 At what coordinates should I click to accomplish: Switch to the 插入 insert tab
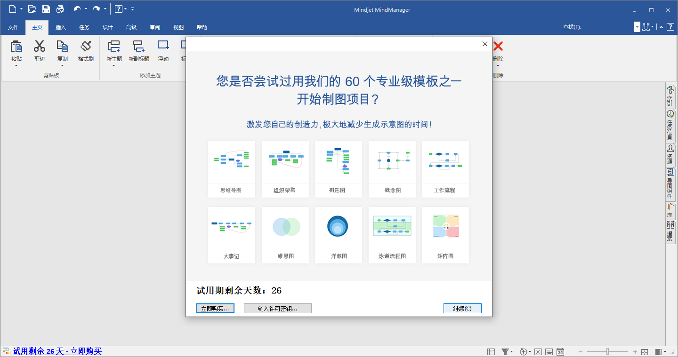click(61, 27)
